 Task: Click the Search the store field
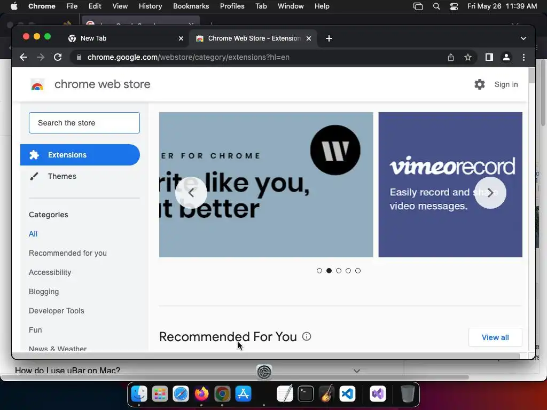point(84,123)
